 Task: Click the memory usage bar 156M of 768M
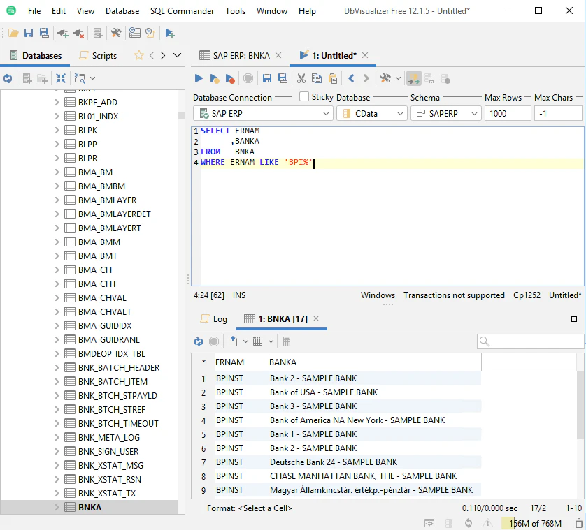click(x=535, y=523)
